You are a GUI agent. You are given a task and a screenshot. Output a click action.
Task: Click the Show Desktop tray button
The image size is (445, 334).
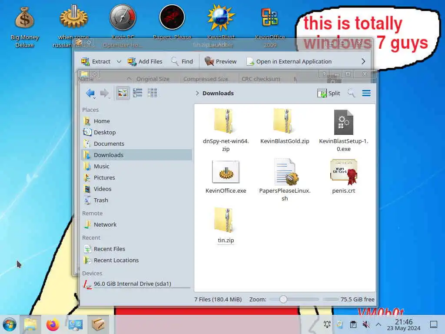[x=433, y=324]
